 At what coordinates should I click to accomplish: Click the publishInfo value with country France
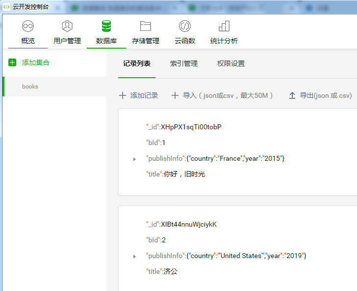tap(235, 158)
